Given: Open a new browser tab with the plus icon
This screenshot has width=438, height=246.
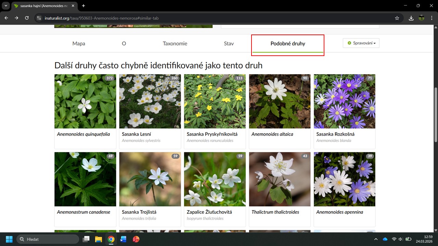Looking at the screenshot, I should pos(83,6).
